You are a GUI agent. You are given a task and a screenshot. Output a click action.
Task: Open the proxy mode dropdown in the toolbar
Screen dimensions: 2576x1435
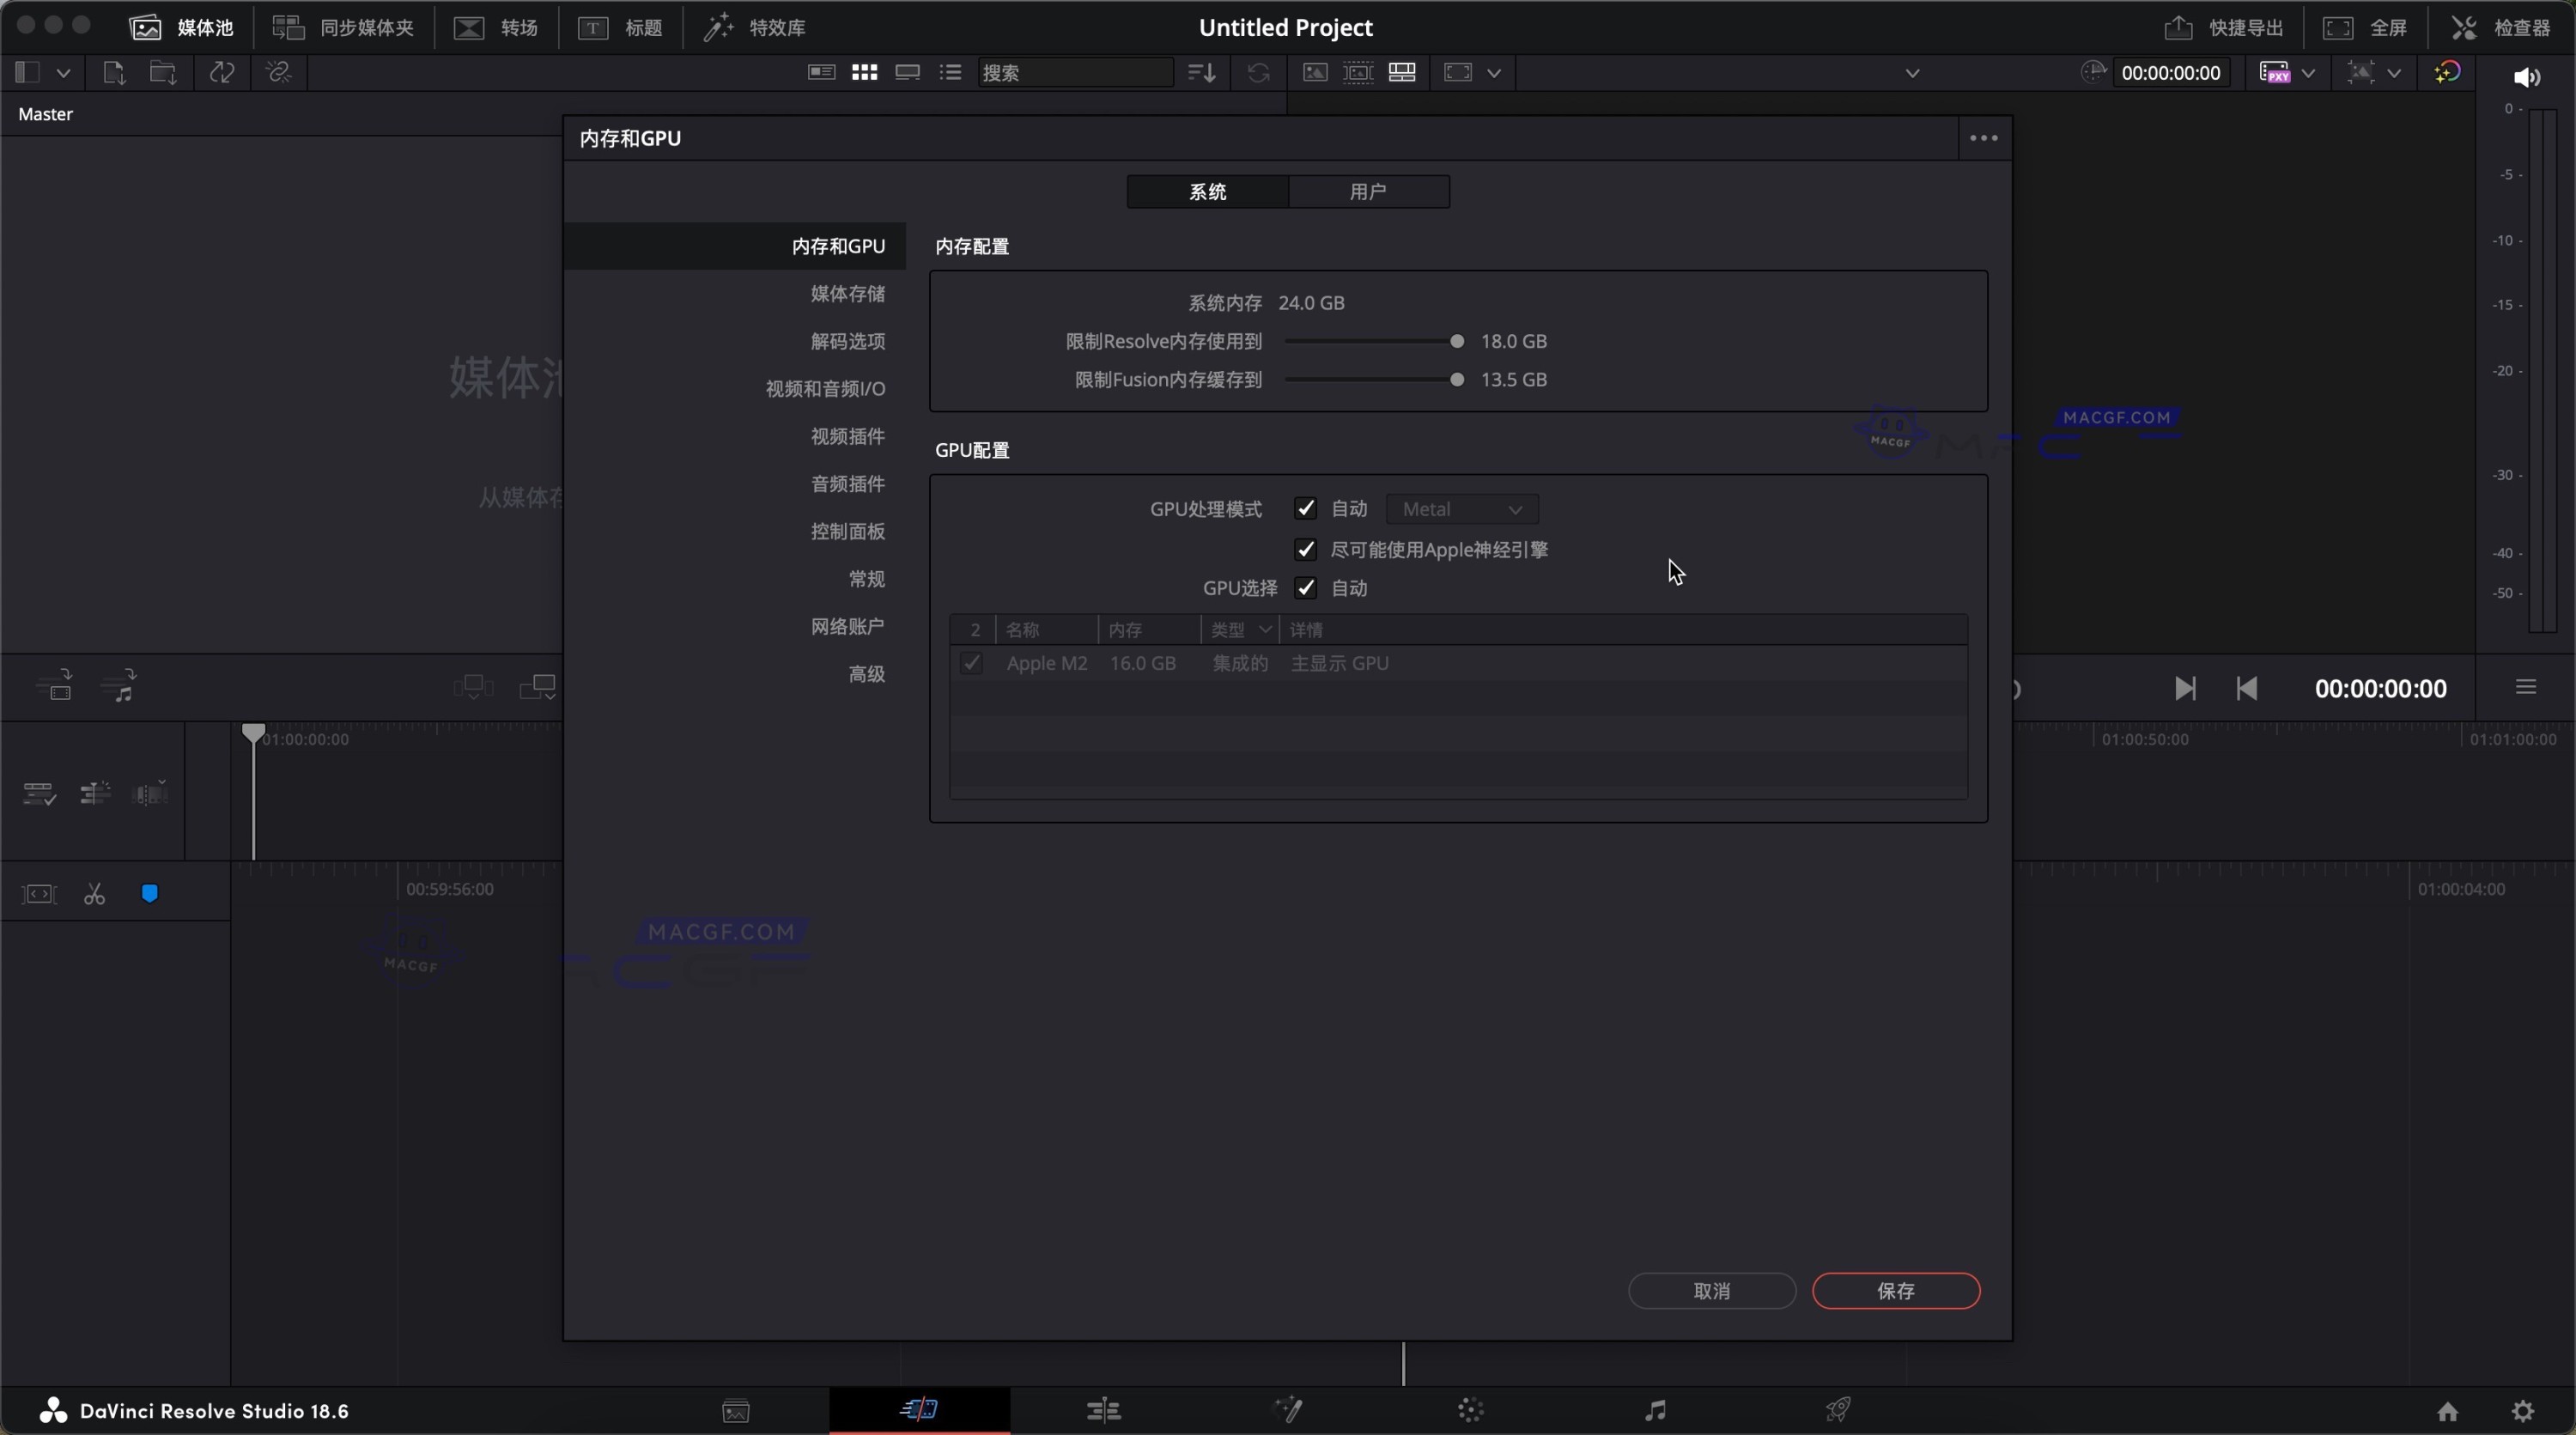[x=2287, y=72]
